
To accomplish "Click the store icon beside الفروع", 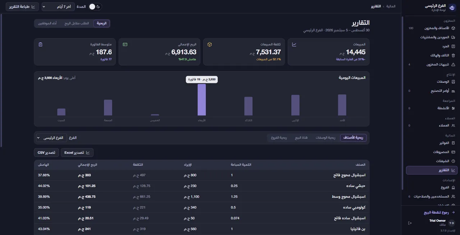I will tap(453, 188).
